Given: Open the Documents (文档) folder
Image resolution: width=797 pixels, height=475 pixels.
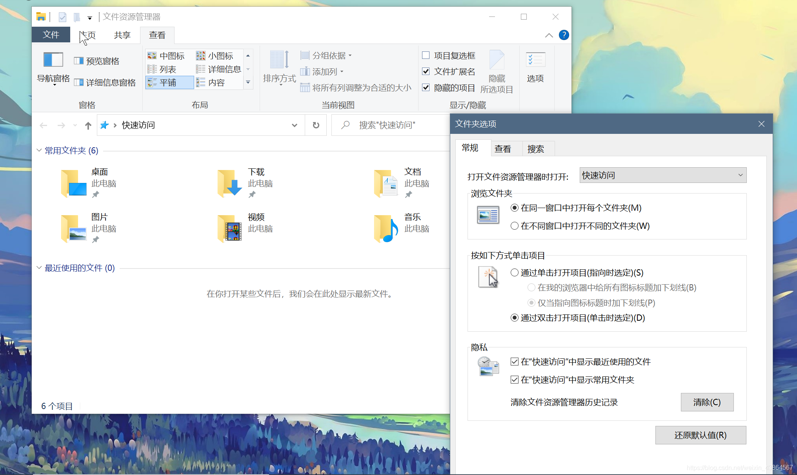Looking at the screenshot, I should click(x=402, y=183).
